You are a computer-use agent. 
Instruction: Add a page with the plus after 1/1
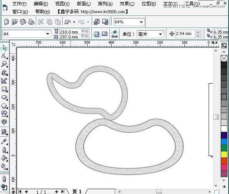(57, 191)
